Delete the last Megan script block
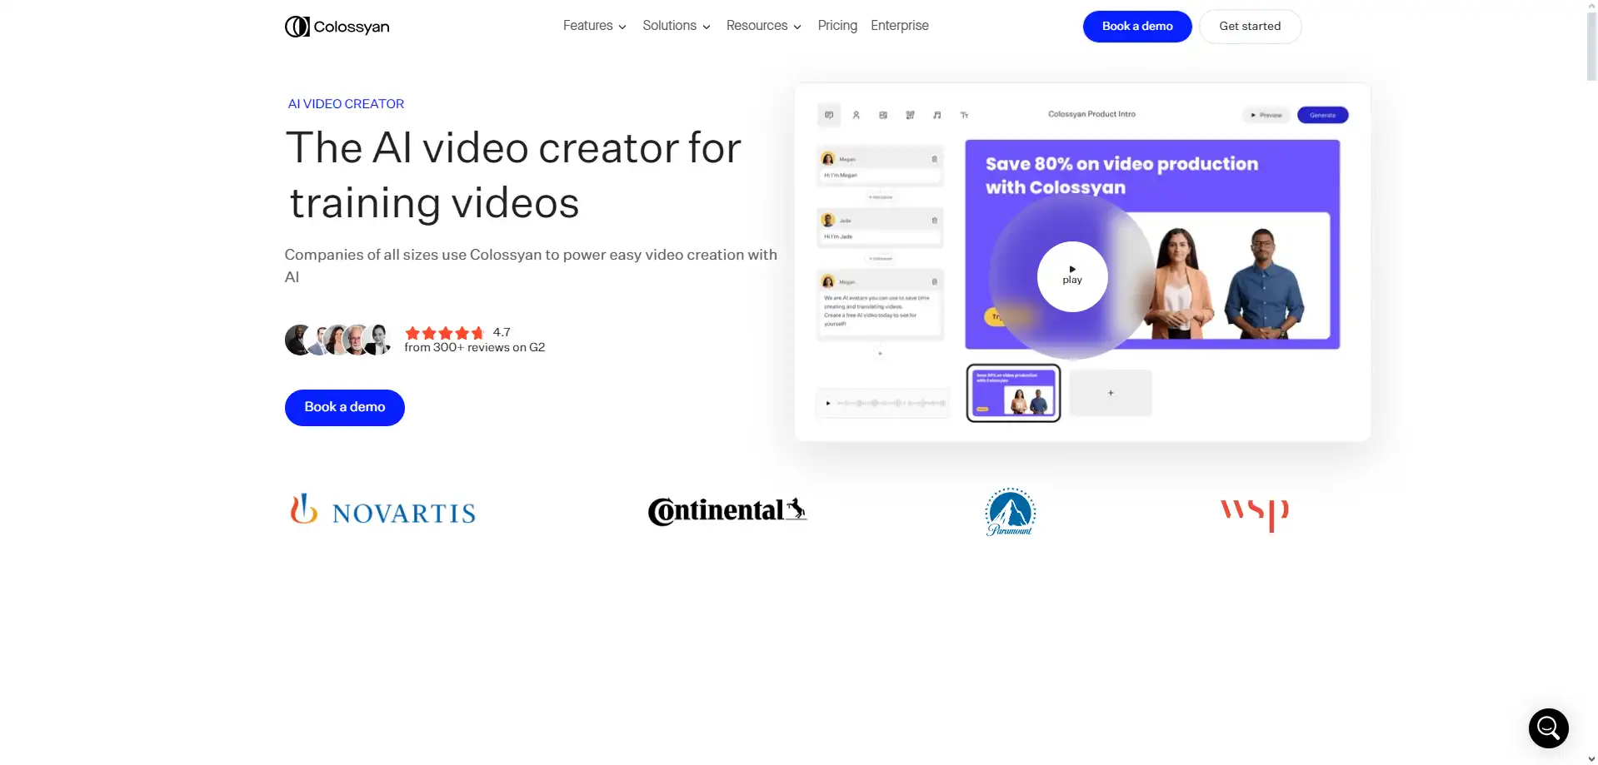1598x765 pixels. point(934,282)
